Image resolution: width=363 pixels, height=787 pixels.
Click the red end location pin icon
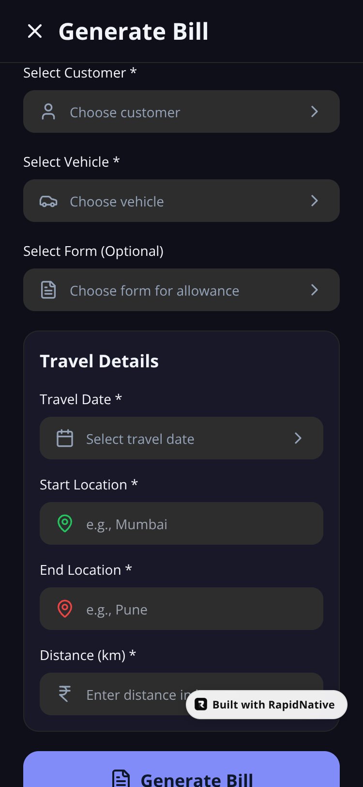pos(65,609)
